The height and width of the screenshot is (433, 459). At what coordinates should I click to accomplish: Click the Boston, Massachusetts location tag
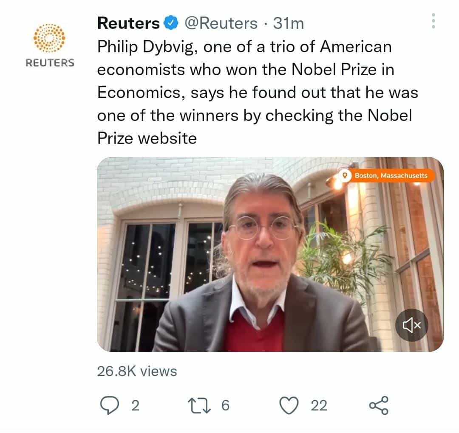391,175
